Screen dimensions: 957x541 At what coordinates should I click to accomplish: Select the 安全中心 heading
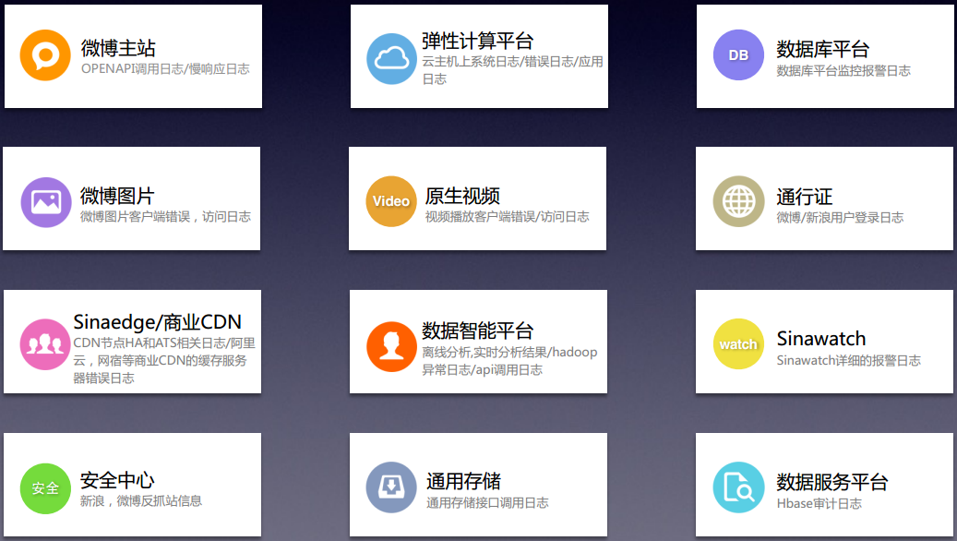(117, 481)
